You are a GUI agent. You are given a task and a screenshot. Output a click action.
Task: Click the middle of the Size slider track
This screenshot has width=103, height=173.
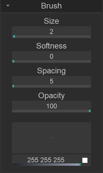[x=51, y=36]
